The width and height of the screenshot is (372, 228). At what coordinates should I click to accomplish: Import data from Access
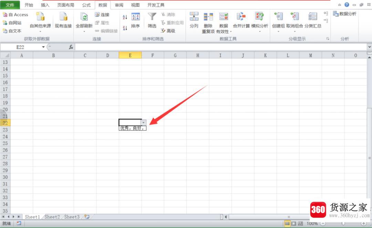tap(15, 15)
